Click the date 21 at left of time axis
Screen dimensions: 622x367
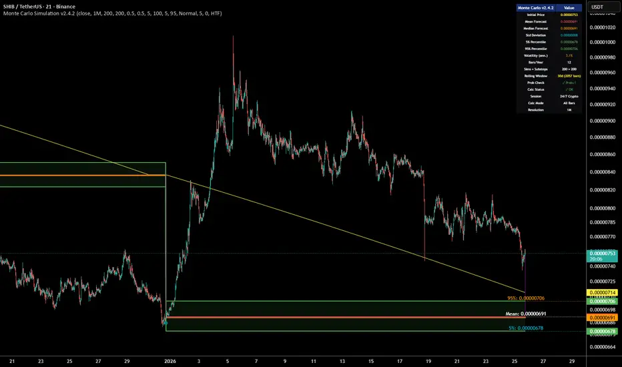(x=12, y=361)
